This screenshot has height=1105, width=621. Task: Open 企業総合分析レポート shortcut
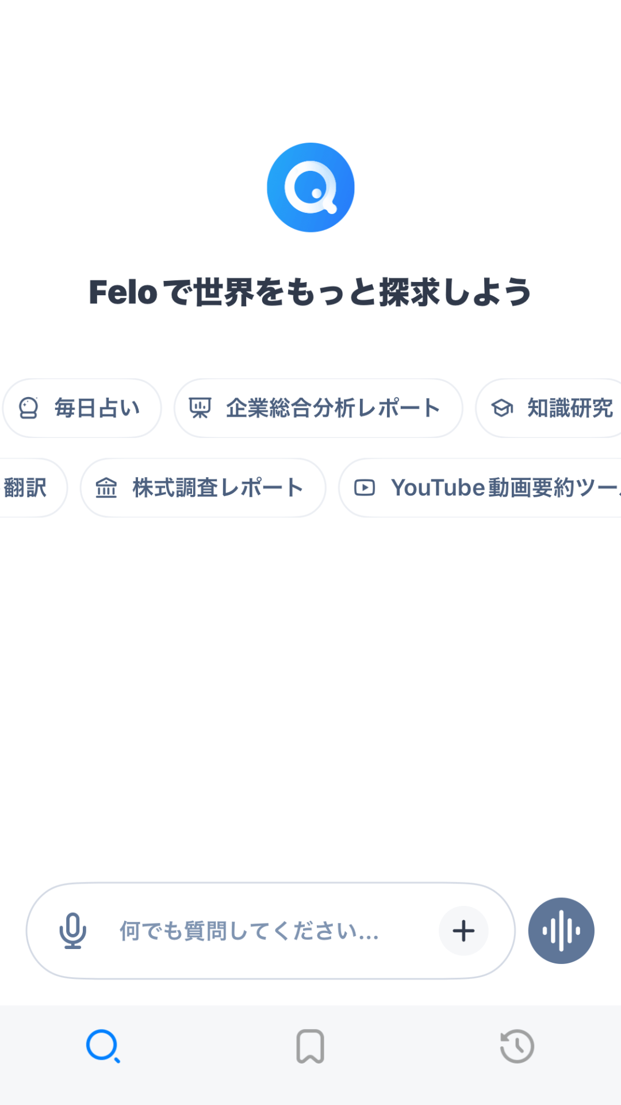(x=319, y=408)
